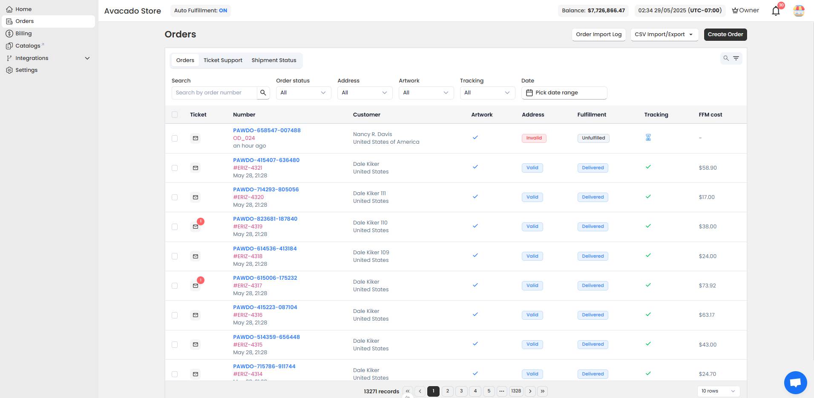Image resolution: width=814 pixels, height=398 pixels.
Task: Click the Home icon in sidebar
Action: (9, 9)
